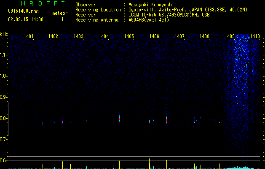265x169 pixels.
Task: Click the strong meteor echo just before 1405
Action: (119, 118)
